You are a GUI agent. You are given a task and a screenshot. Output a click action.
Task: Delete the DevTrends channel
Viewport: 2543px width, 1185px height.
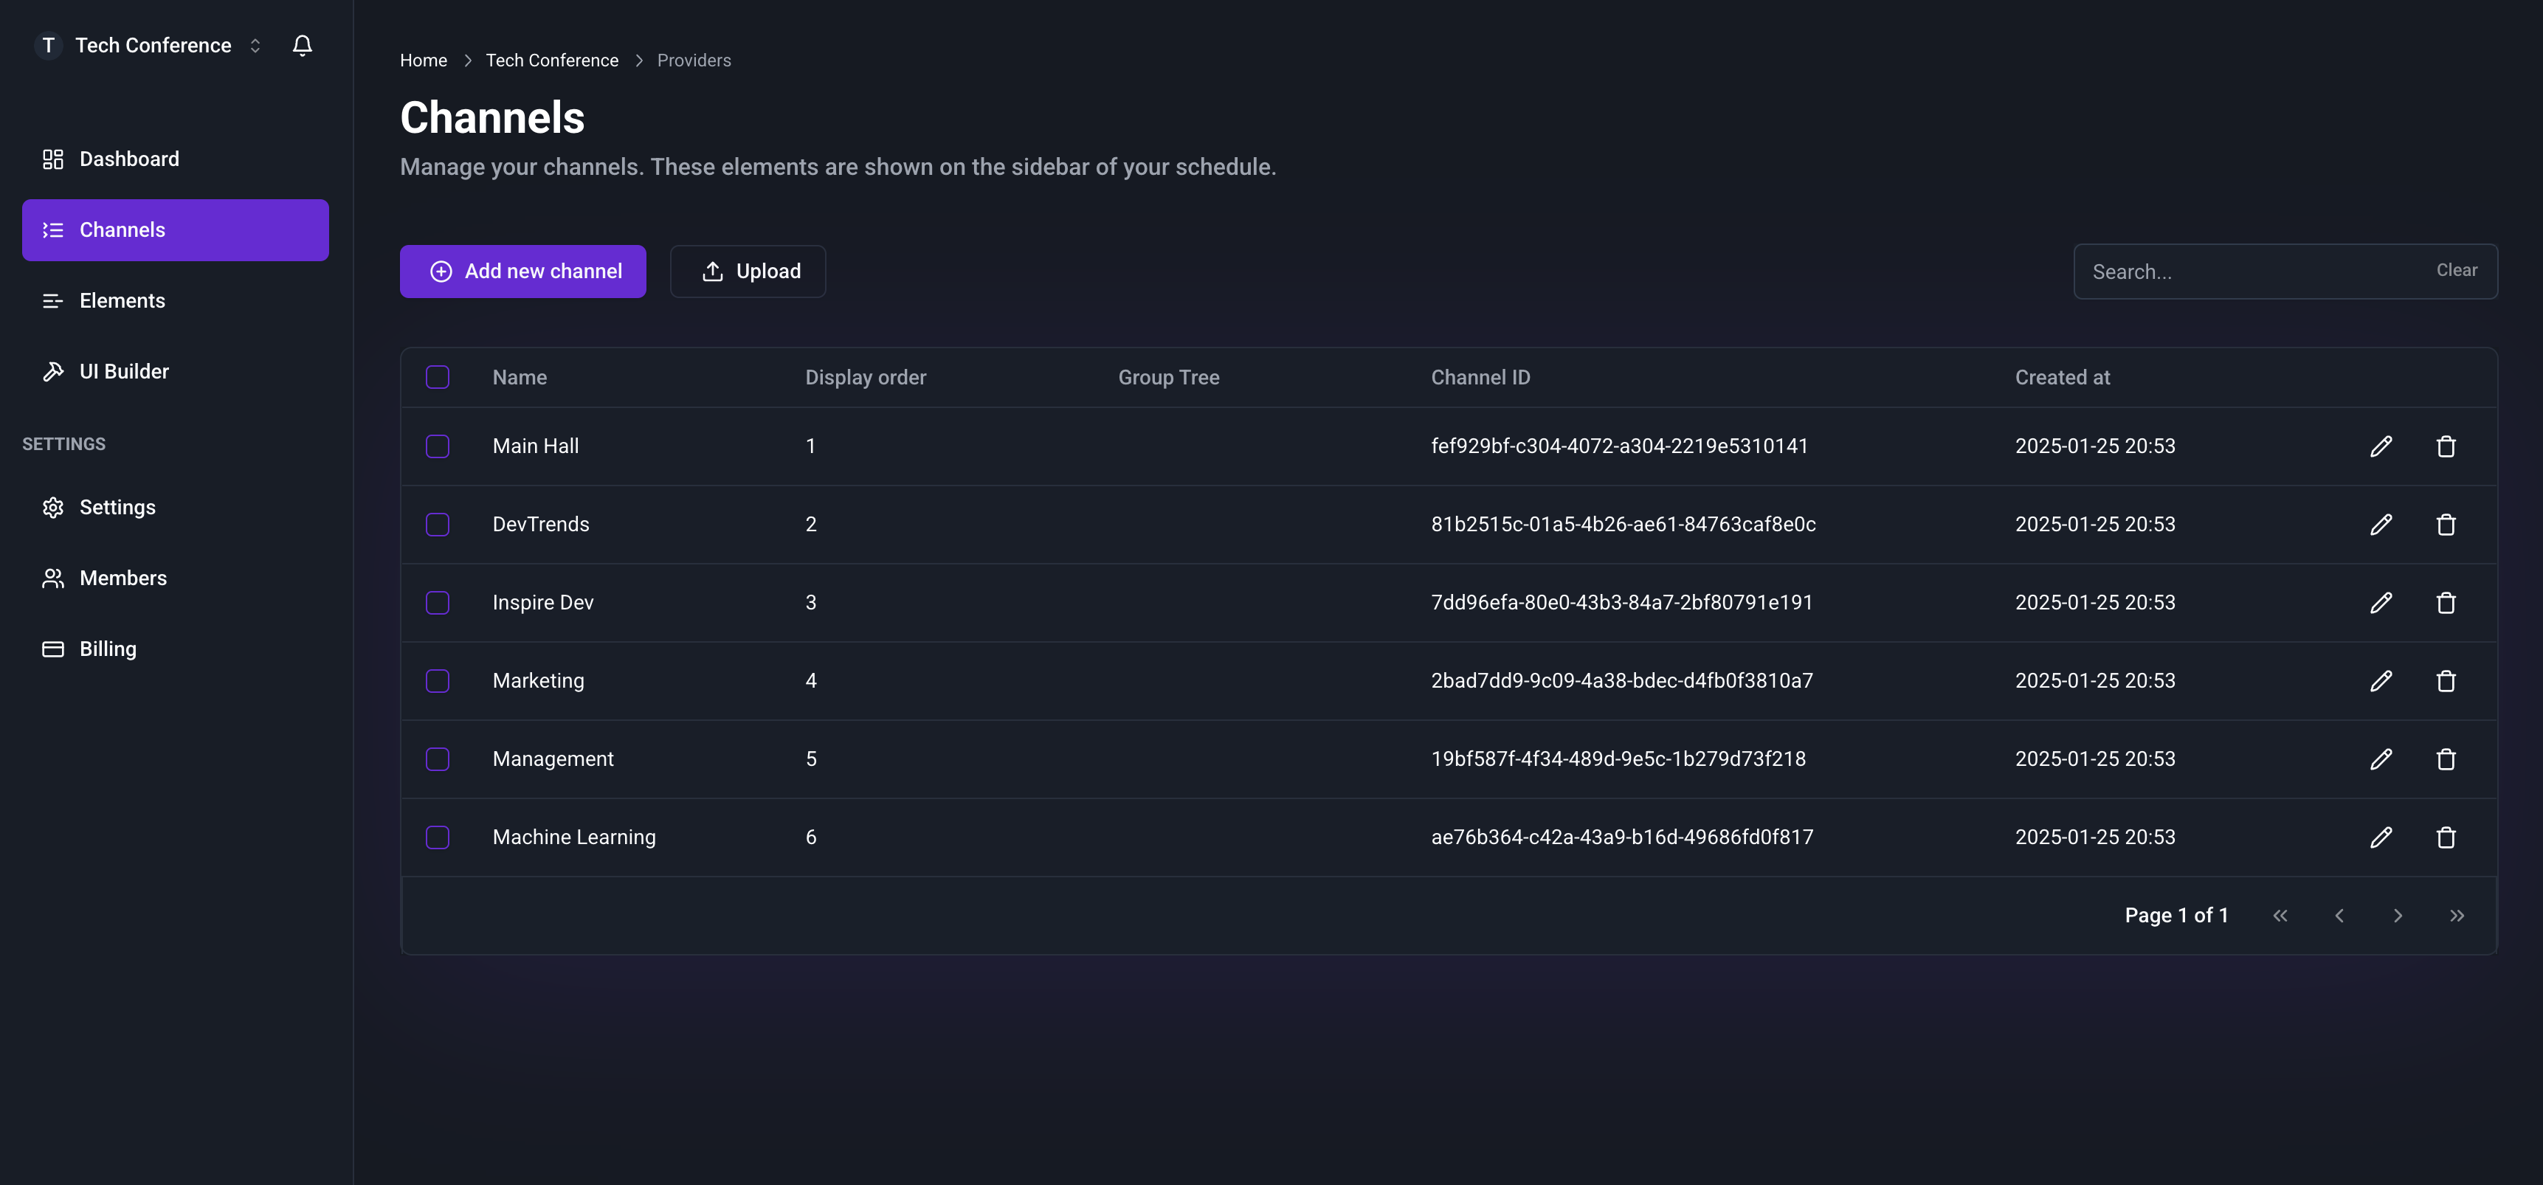pos(2446,524)
